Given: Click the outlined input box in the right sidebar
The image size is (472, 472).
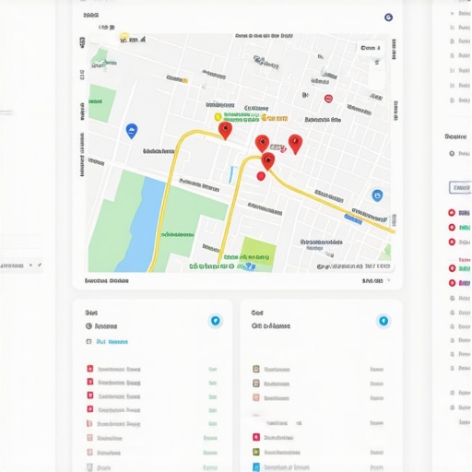Looking at the screenshot, I should pyautogui.click(x=460, y=187).
